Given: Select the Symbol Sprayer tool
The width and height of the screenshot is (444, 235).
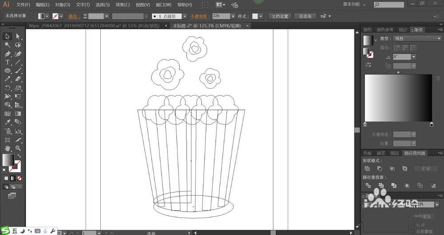Looking at the screenshot, I should (8, 131).
